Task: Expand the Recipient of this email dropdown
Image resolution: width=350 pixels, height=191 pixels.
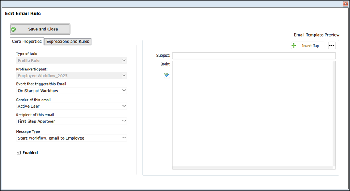Action: pyautogui.click(x=72, y=121)
